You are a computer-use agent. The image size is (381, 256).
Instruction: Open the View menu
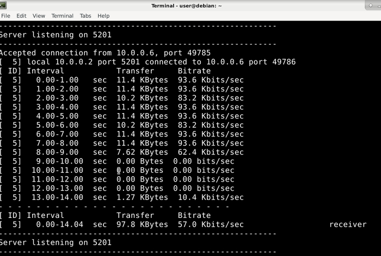tap(39, 16)
